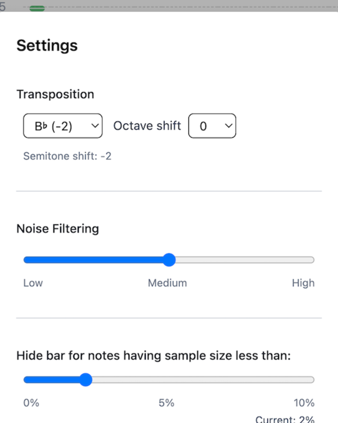Click the Transposition section title

(55, 94)
